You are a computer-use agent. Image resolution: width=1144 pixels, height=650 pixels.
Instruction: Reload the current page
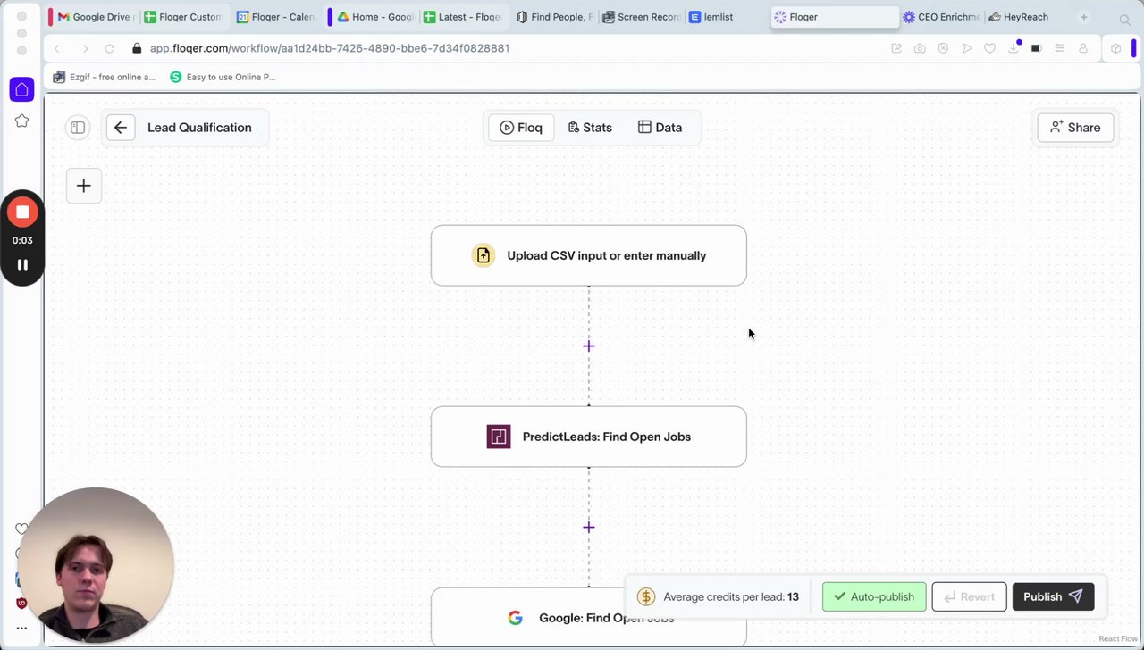point(110,48)
